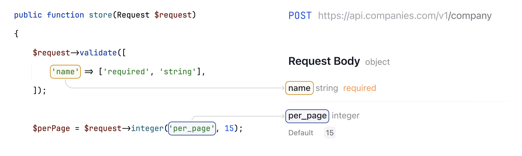Screen dimensions: 522x156
Task: Click the per_page parameter badge in Request Body
Action: pyautogui.click(x=307, y=116)
